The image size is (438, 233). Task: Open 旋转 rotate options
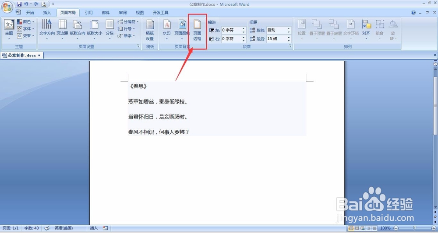click(393, 30)
